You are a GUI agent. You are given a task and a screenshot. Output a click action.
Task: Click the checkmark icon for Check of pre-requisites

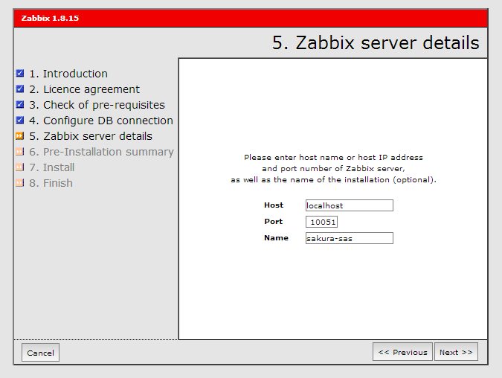pyautogui.click(x=20, y=105)
